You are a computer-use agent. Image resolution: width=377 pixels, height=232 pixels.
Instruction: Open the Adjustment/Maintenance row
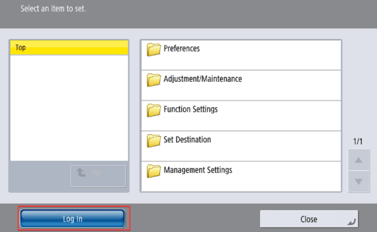pyautogui.click(x=240, y=85)
